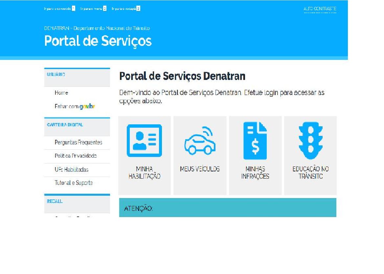Open MINHAS INFRAÇÕES label
Image resolution: width=384 pixels, height=274 pixels.
[255, 173]
